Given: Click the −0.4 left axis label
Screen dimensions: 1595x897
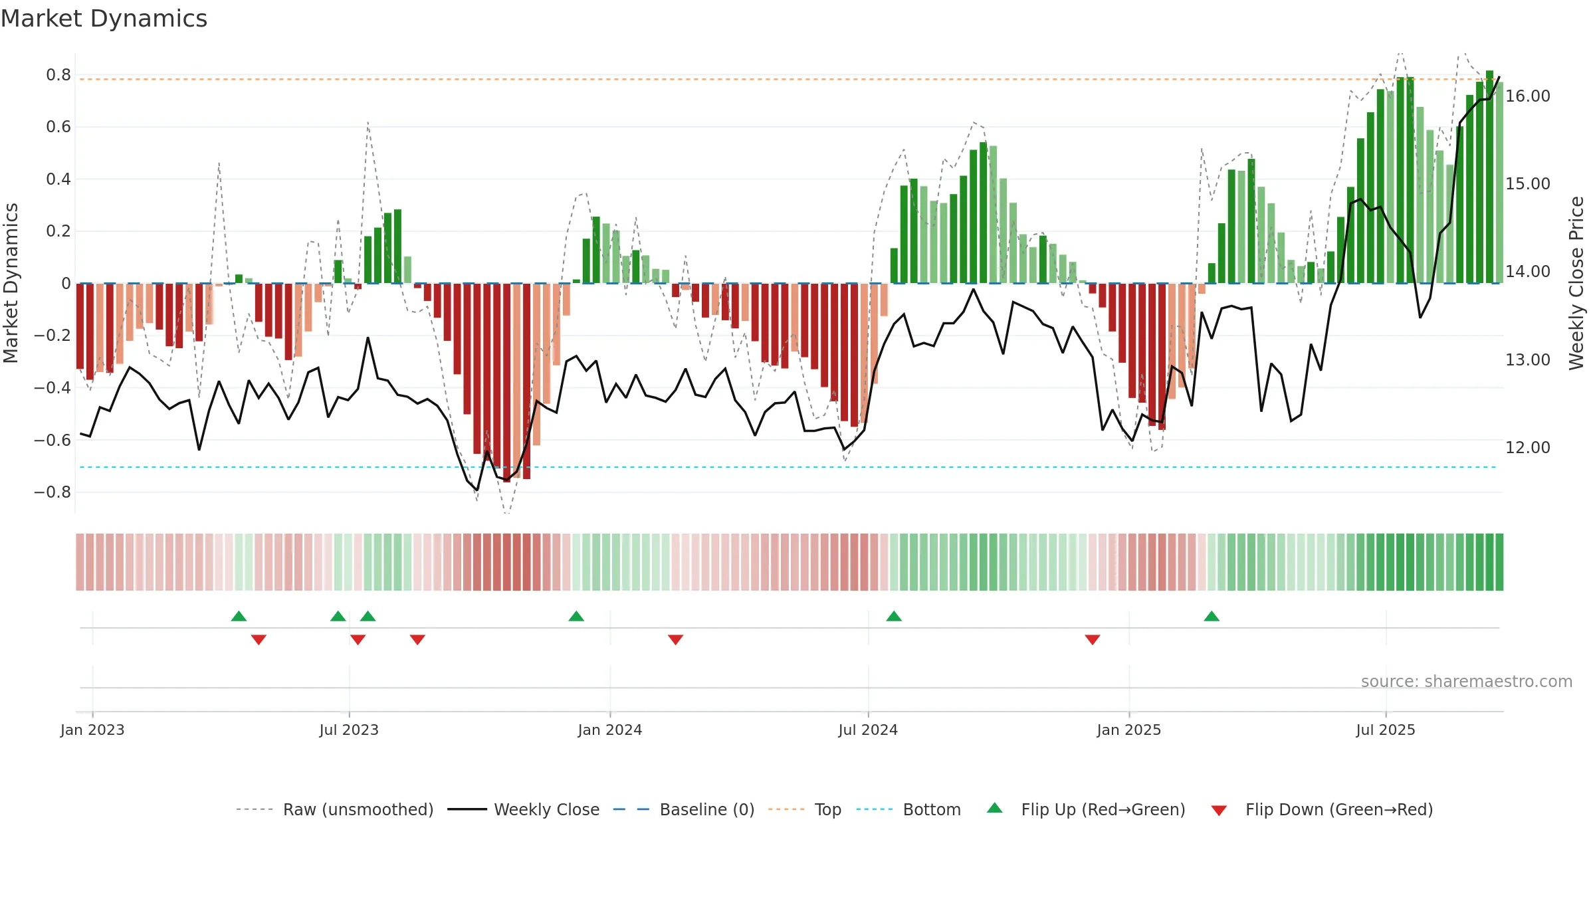Looking at the screenshot, I should [x=53, y=387].
